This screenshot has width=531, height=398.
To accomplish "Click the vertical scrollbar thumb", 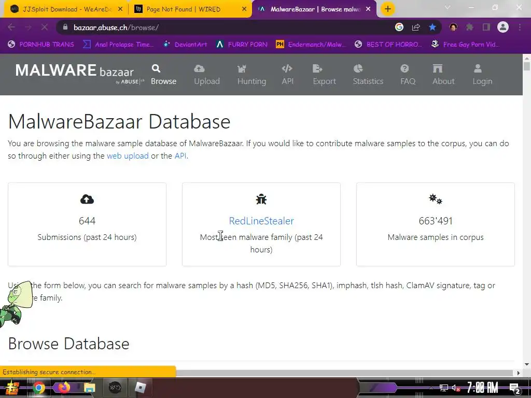I will point(527,66).
